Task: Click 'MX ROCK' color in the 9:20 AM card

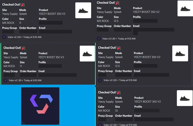Action: point(9,66)
